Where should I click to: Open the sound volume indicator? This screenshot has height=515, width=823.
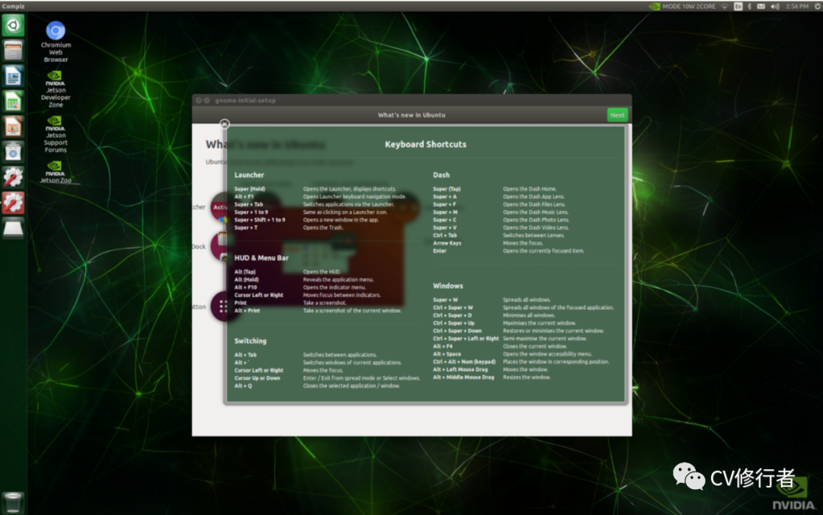pyautogui.click(x=775, y=6)
